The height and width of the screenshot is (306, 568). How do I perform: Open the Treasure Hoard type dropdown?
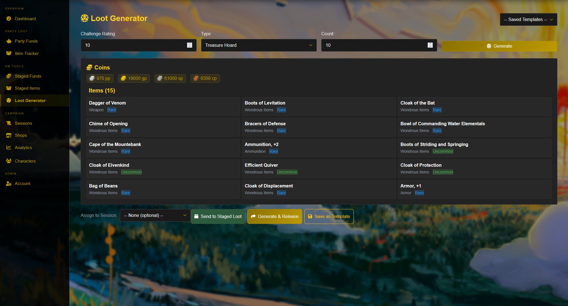coord(259,45)
